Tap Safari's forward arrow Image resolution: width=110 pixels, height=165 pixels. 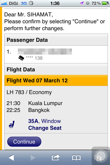pyautogui.click(x=33, y=158)
